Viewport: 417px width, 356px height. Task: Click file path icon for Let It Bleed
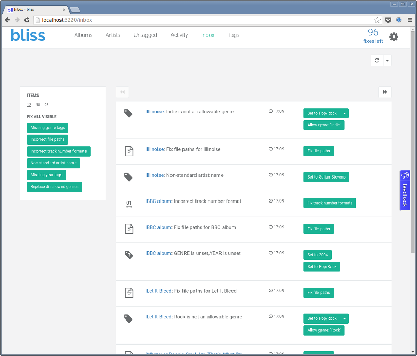(x=129, y=292)
